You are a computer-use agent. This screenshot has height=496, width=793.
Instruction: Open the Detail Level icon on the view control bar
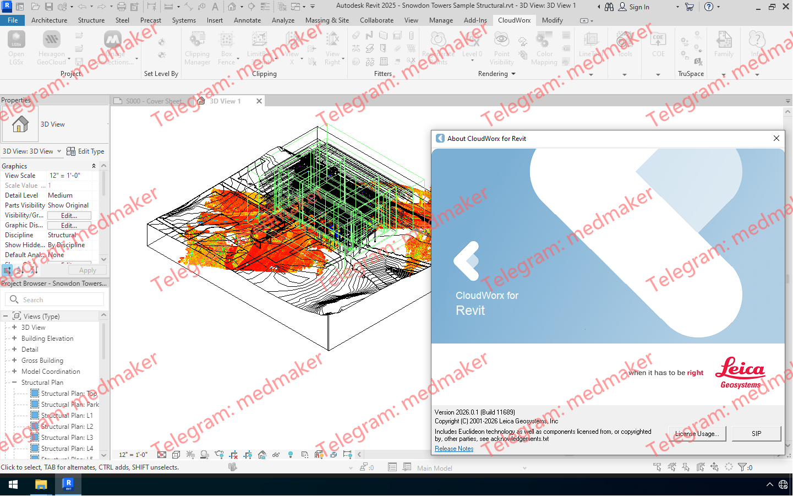click(162, 455)
